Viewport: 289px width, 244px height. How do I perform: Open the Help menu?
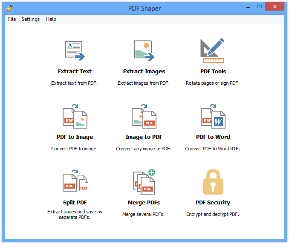[x=51, y=19]
